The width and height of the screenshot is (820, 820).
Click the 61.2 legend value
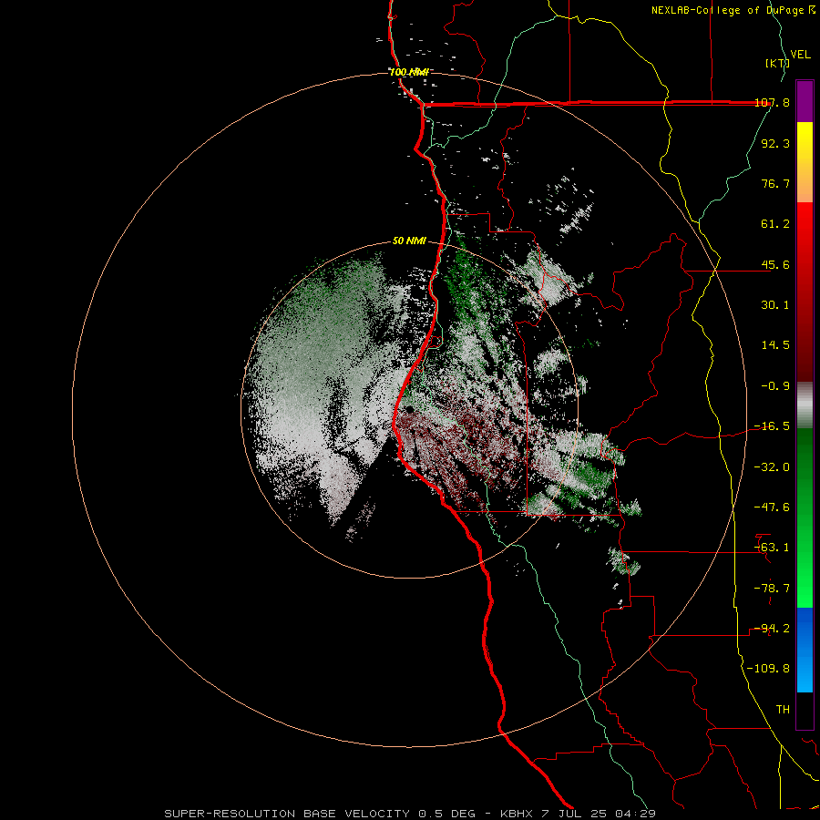[775, 224]
